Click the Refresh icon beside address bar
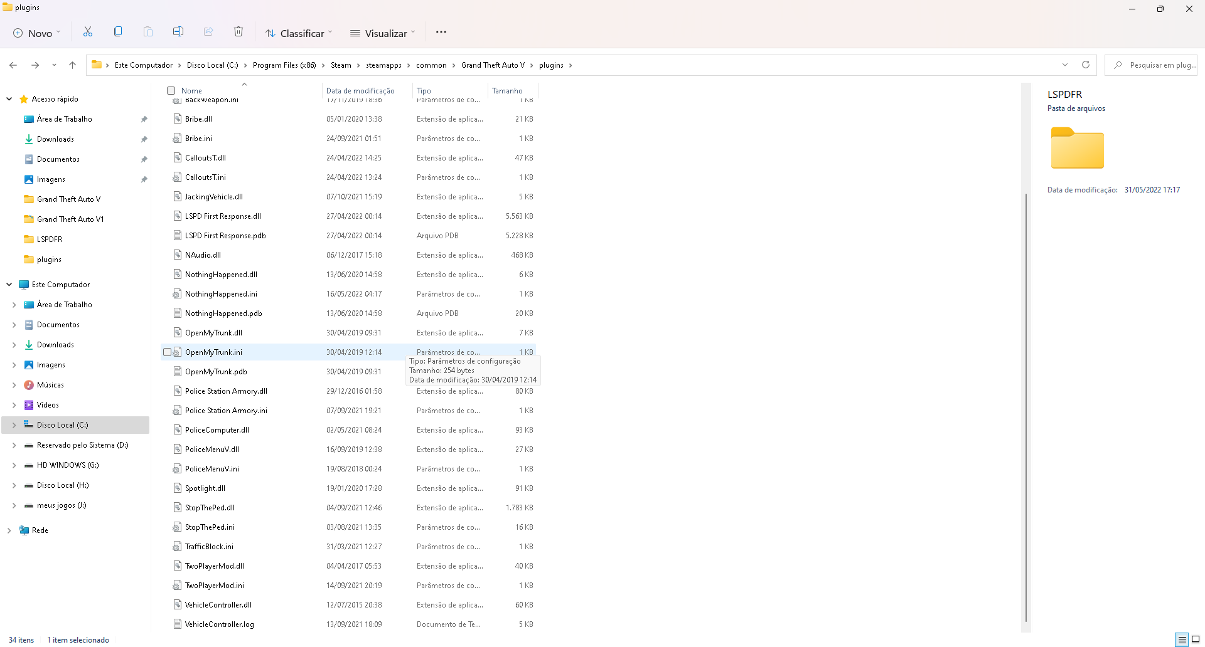The width and height of the screenshot is (1205, 647). [x=1086, y=65]
